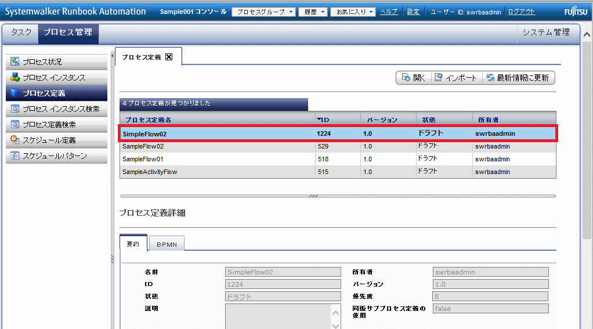Viewport: 593px width, 329px height.
Task: Click the ID field showing 1224
Action: click(283, 284)
